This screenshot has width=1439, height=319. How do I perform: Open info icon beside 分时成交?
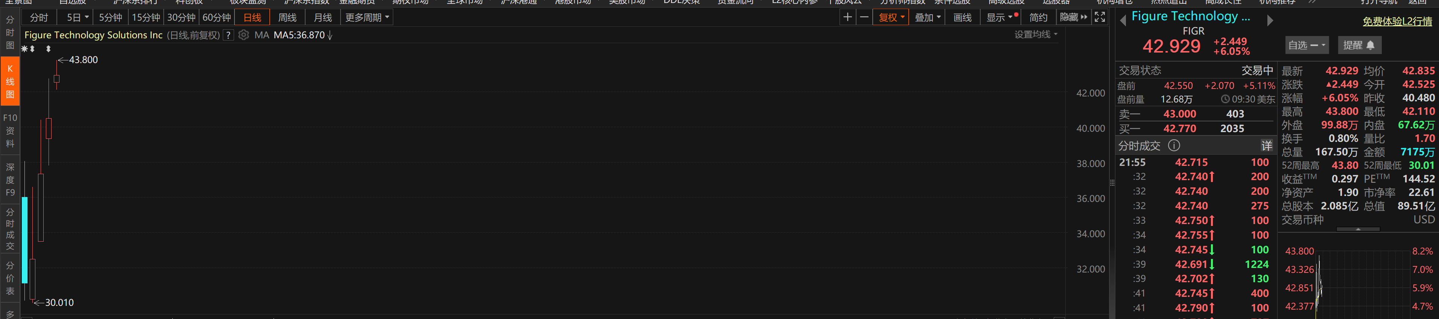tap(1174, 146)
